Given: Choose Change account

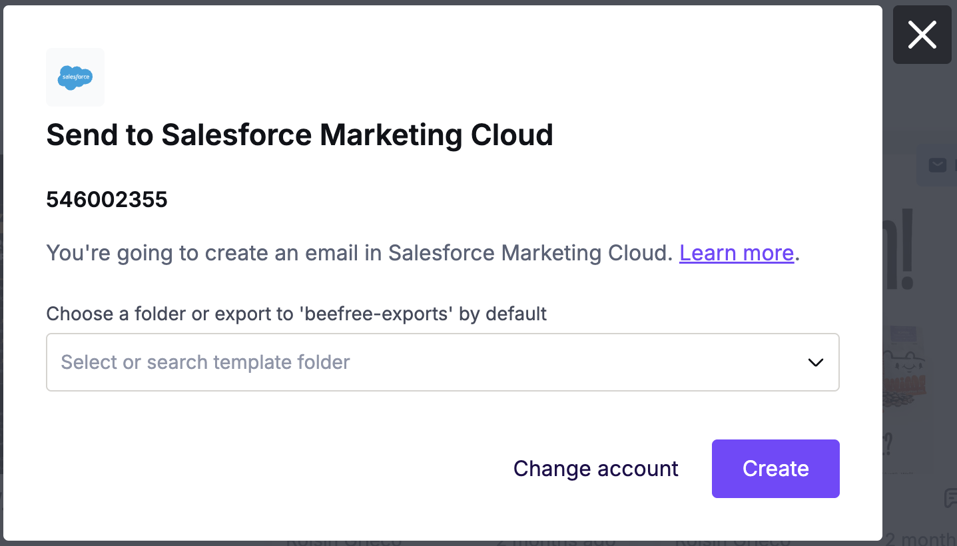Looking at the screenshot, I should pos(595,469).
